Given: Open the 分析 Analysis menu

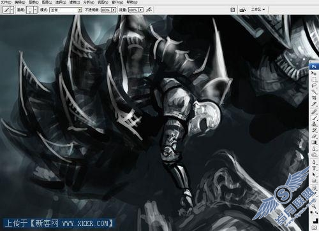Looking at the screenshot, I should click(x=89, y=2).
